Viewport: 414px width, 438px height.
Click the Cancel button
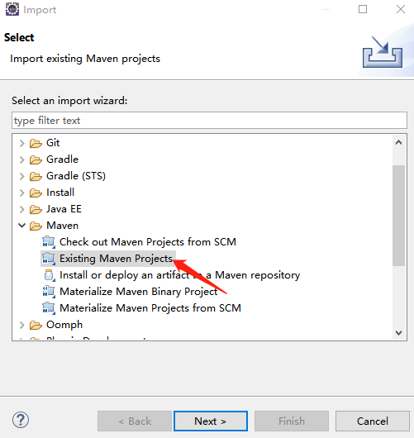coord(373,421)
